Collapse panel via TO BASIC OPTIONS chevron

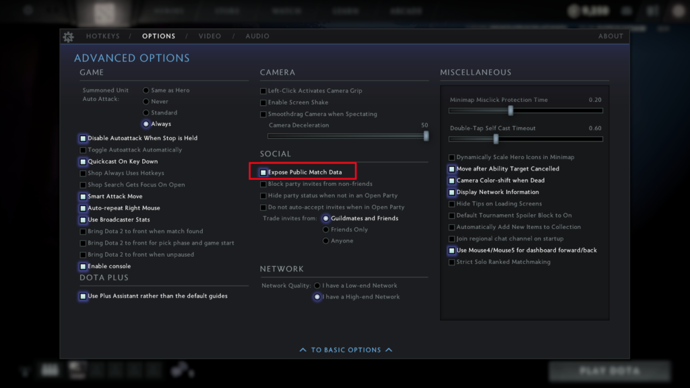point(345,350)
